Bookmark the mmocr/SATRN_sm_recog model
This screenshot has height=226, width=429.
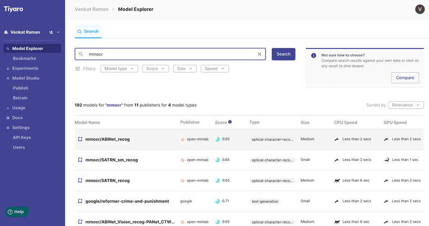pos(80,160)
